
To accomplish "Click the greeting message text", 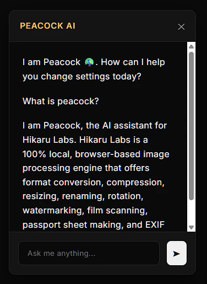I will tap(94, 69).
